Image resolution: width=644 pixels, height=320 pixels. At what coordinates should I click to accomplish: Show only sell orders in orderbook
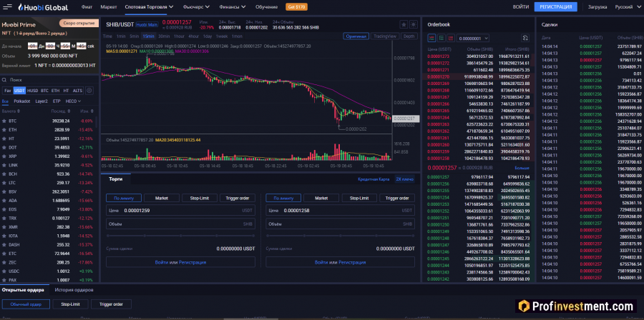(x=451, y=38)
